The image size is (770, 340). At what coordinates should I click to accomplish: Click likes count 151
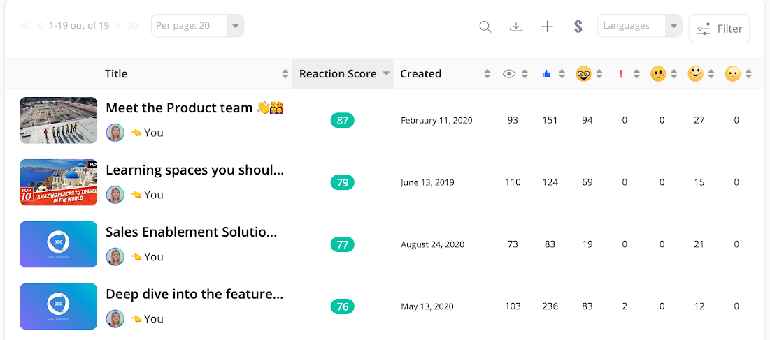point(550,121)
